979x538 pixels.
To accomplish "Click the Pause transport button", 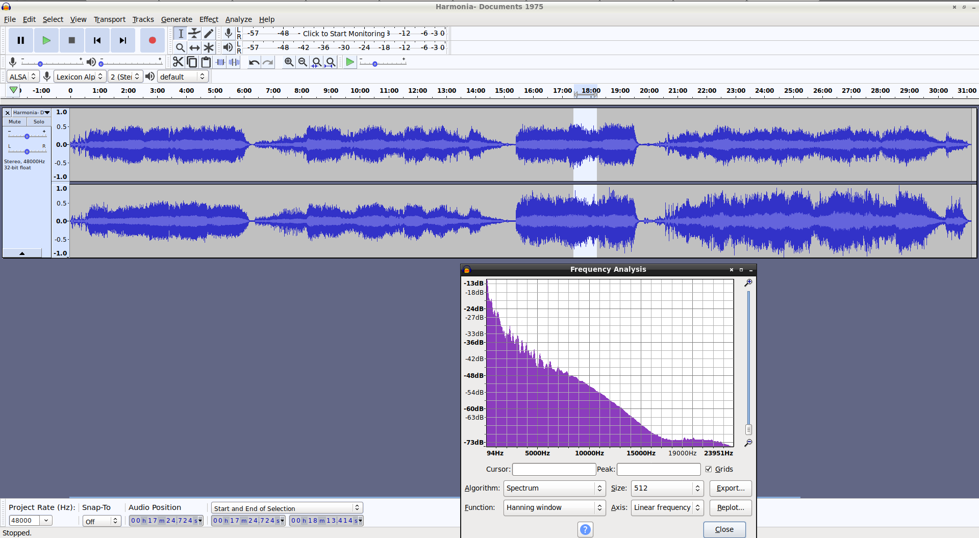I will click(x=21, y=40).
